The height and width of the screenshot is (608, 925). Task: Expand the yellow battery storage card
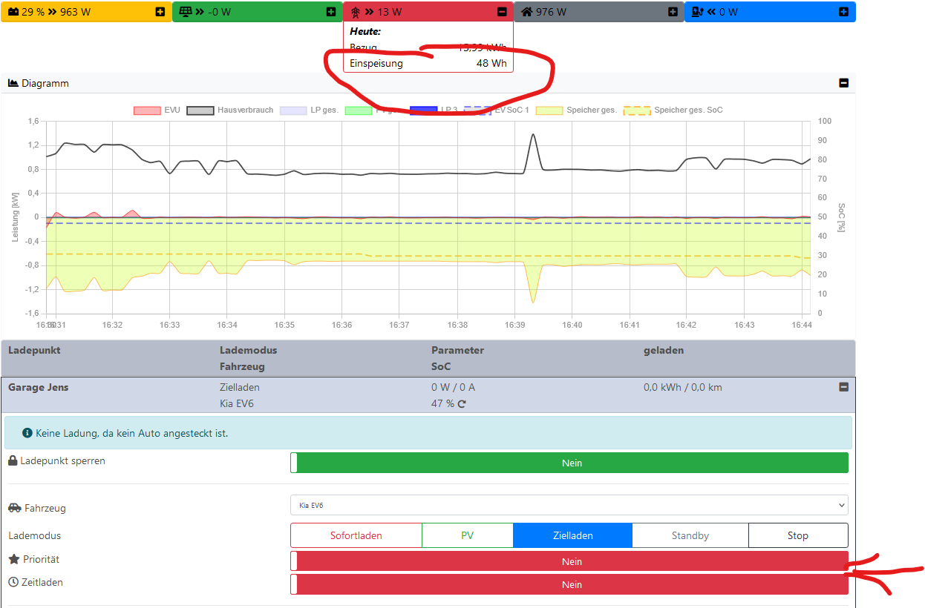click(x=160, y=12)
